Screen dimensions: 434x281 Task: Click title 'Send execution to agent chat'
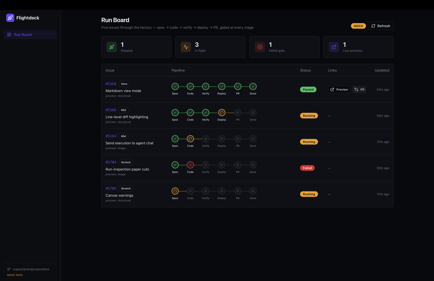click(129, 143)
